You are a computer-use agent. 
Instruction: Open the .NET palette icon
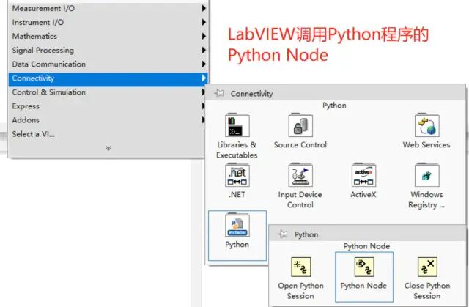[237, 175]
